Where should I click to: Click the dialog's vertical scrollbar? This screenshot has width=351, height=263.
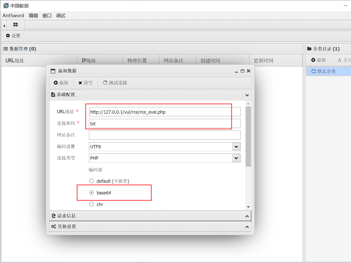coord(248,137)
